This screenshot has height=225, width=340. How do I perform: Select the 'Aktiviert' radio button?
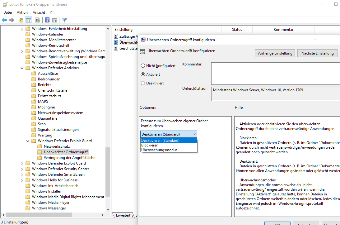[143, 74]
